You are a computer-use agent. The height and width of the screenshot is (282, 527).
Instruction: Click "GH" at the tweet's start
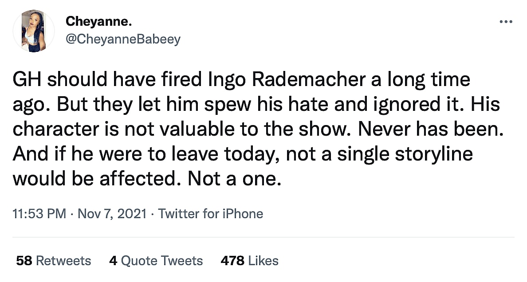pyautogui.click(x=28, y=80)
